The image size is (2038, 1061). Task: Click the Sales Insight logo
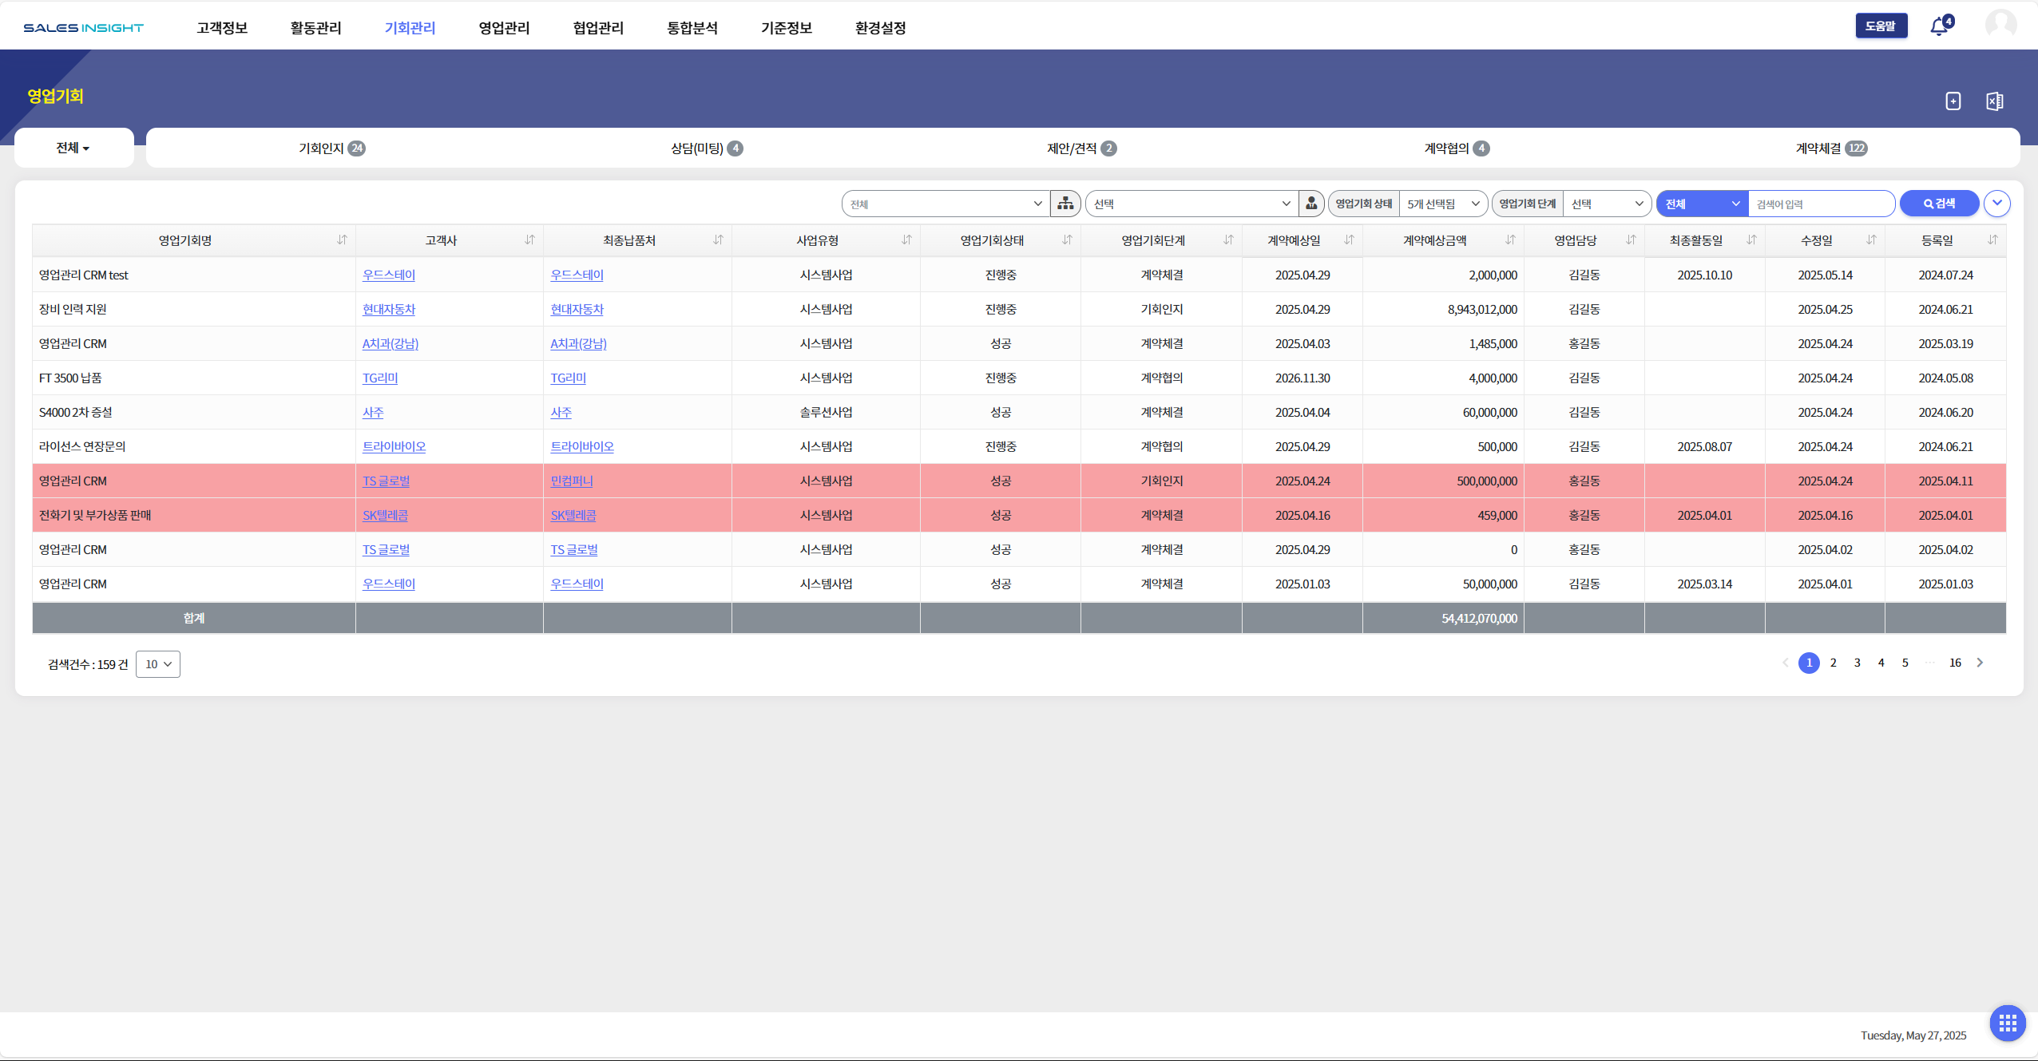[83, 28]
